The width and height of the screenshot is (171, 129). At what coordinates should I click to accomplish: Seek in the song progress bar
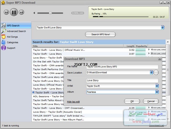(x=120, y=17)
